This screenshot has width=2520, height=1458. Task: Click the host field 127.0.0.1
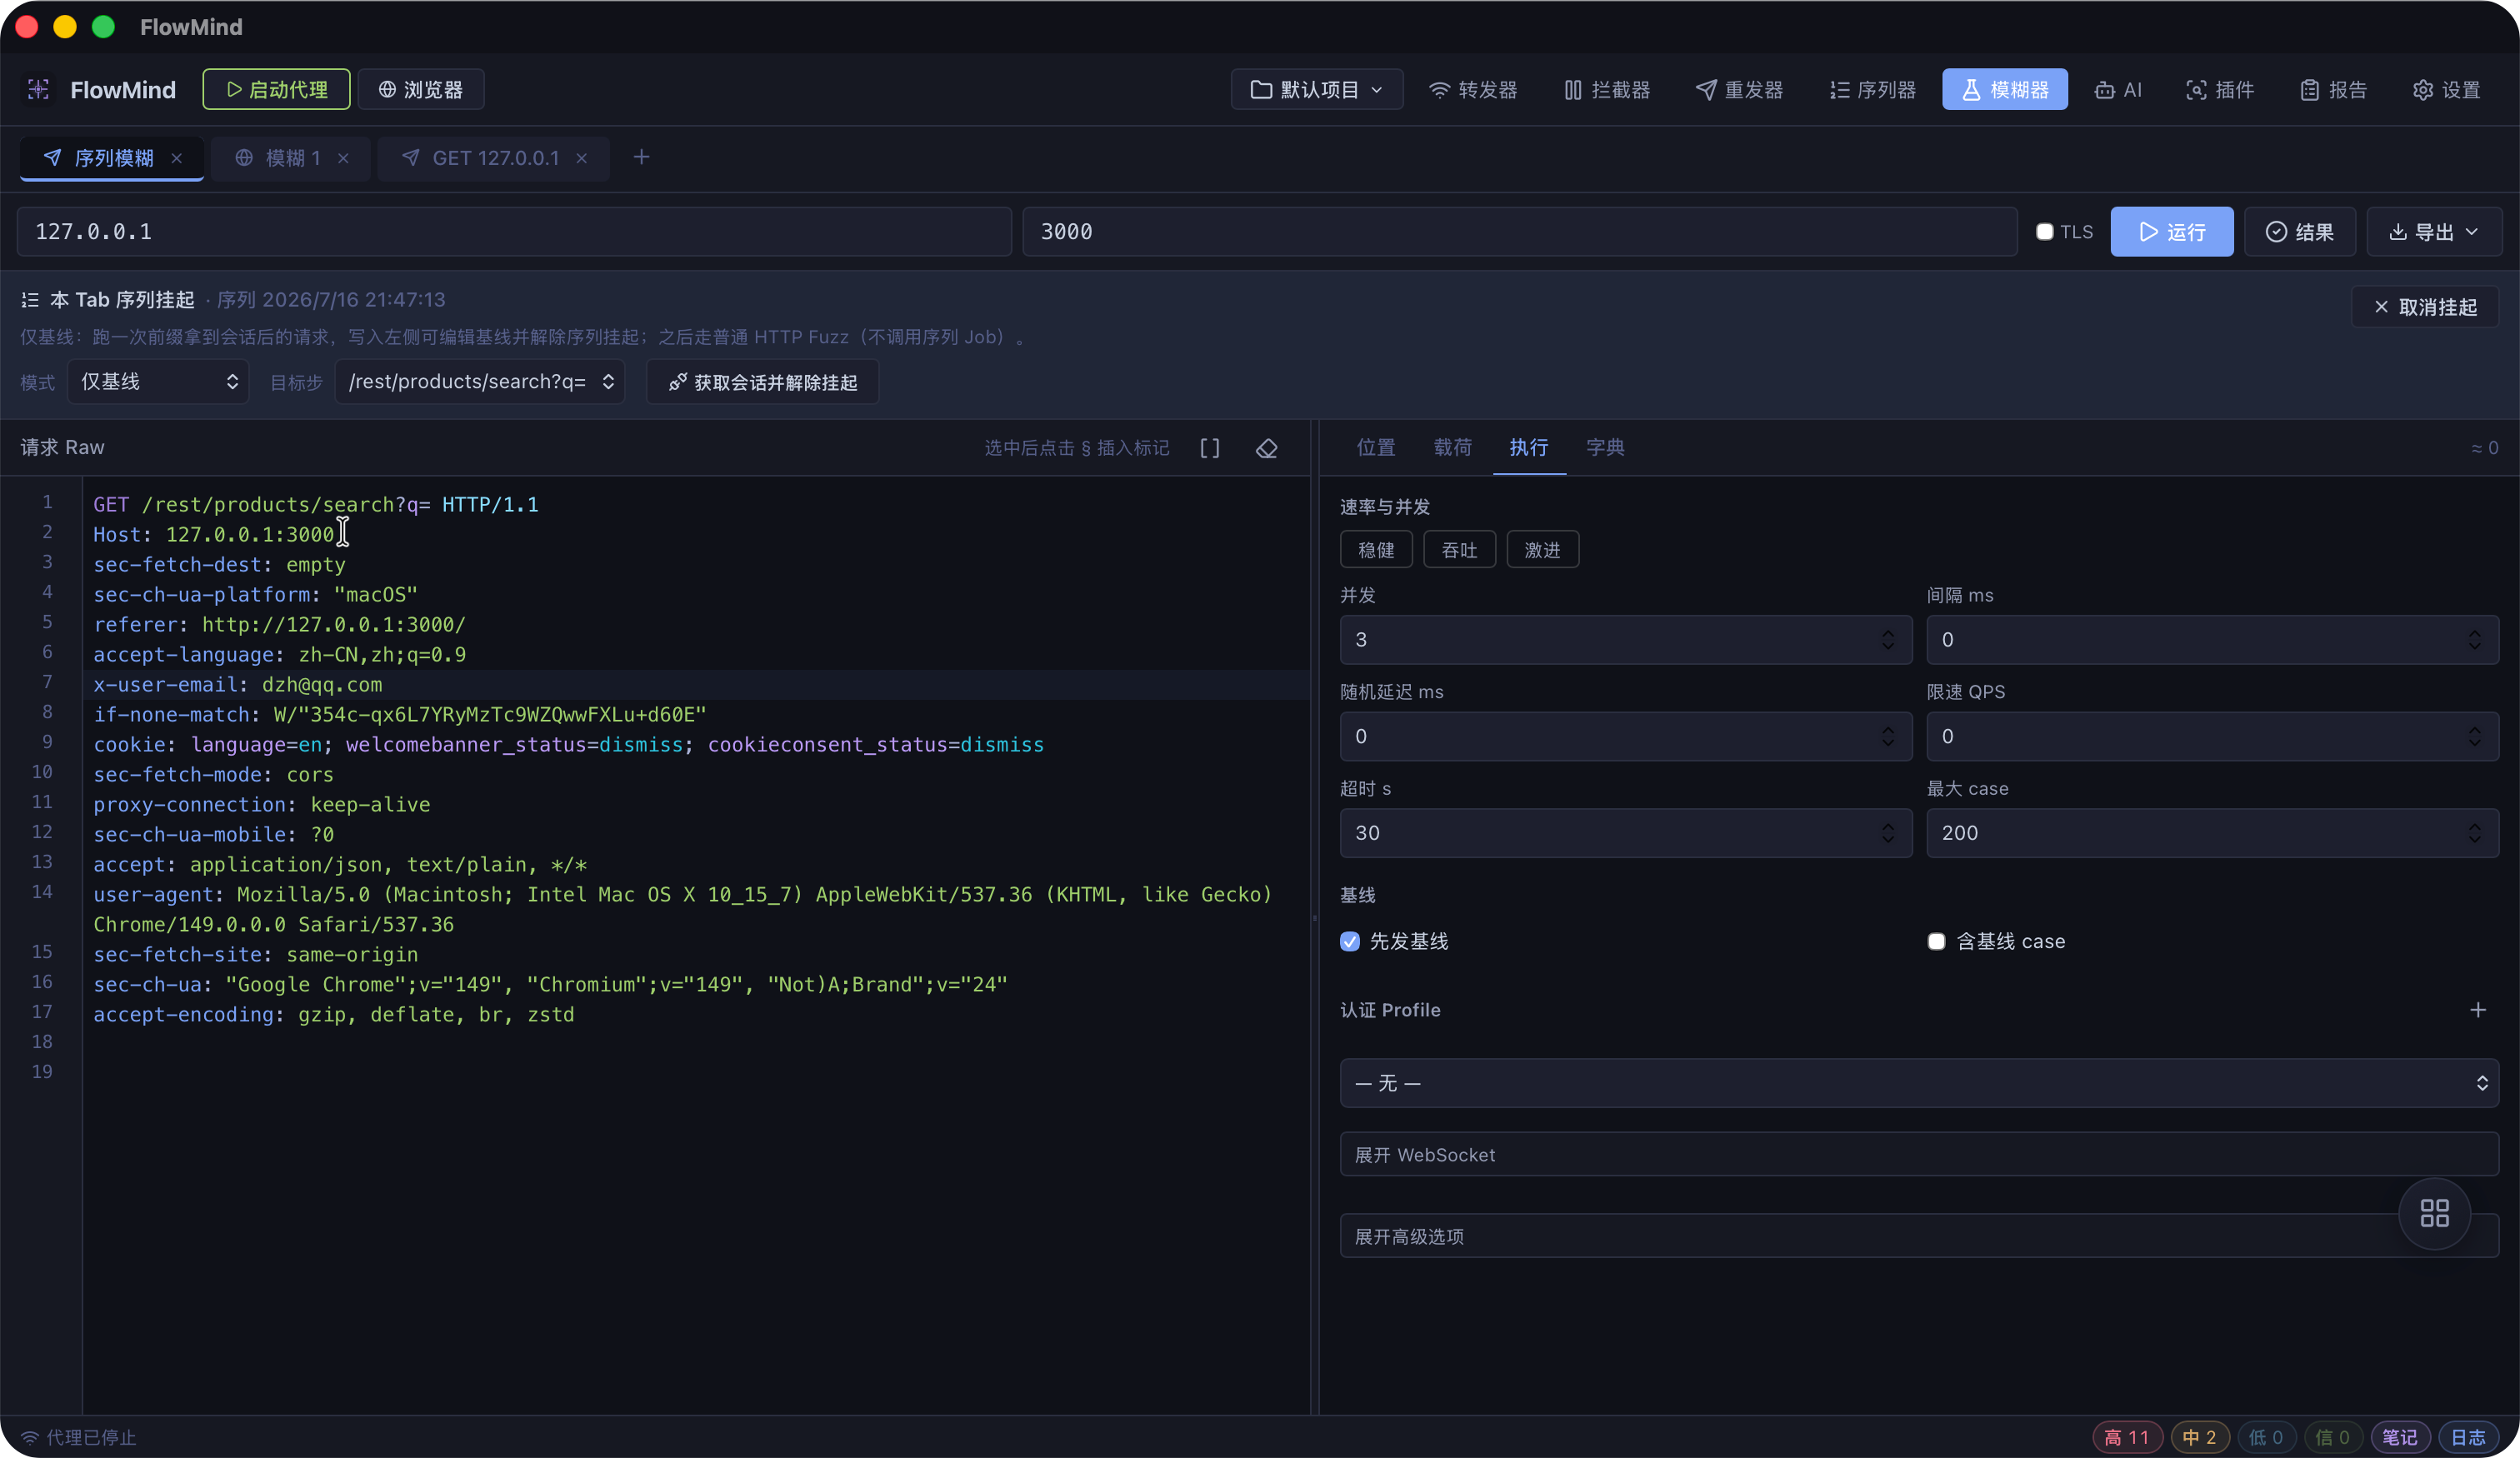click(x=514, y=232)
